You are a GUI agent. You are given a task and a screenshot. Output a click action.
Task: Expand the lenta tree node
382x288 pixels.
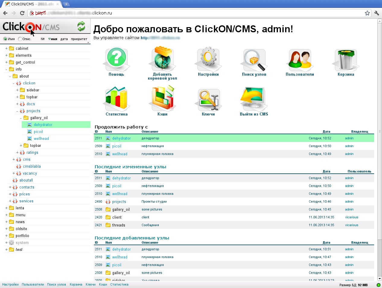(x=6, y=208)
